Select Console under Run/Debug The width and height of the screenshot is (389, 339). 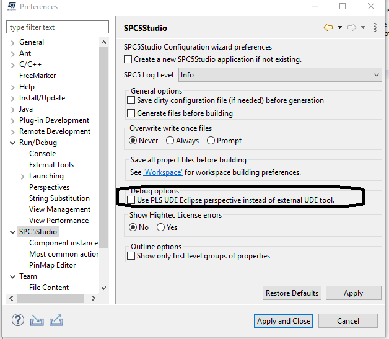tap(42, 154)
